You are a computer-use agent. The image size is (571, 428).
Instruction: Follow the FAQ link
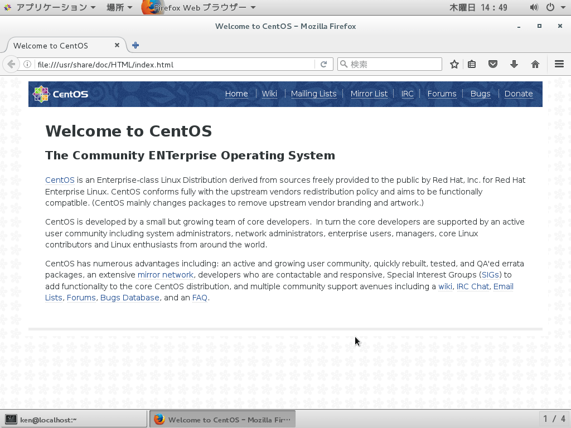[200, 298]
